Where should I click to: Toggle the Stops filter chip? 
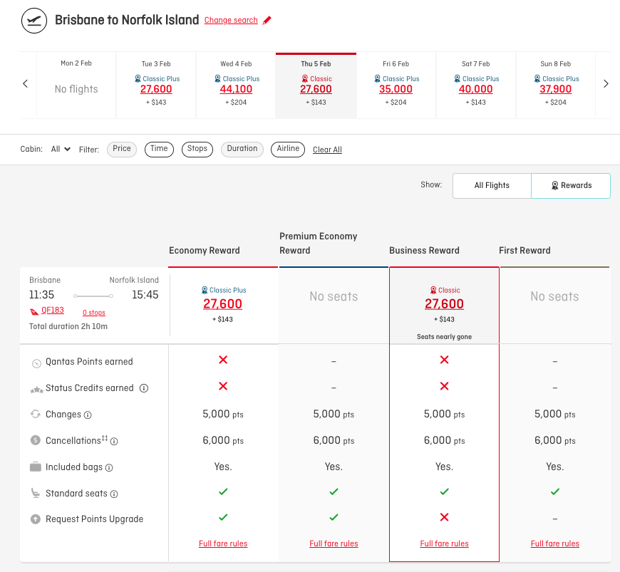pos(197,149)
